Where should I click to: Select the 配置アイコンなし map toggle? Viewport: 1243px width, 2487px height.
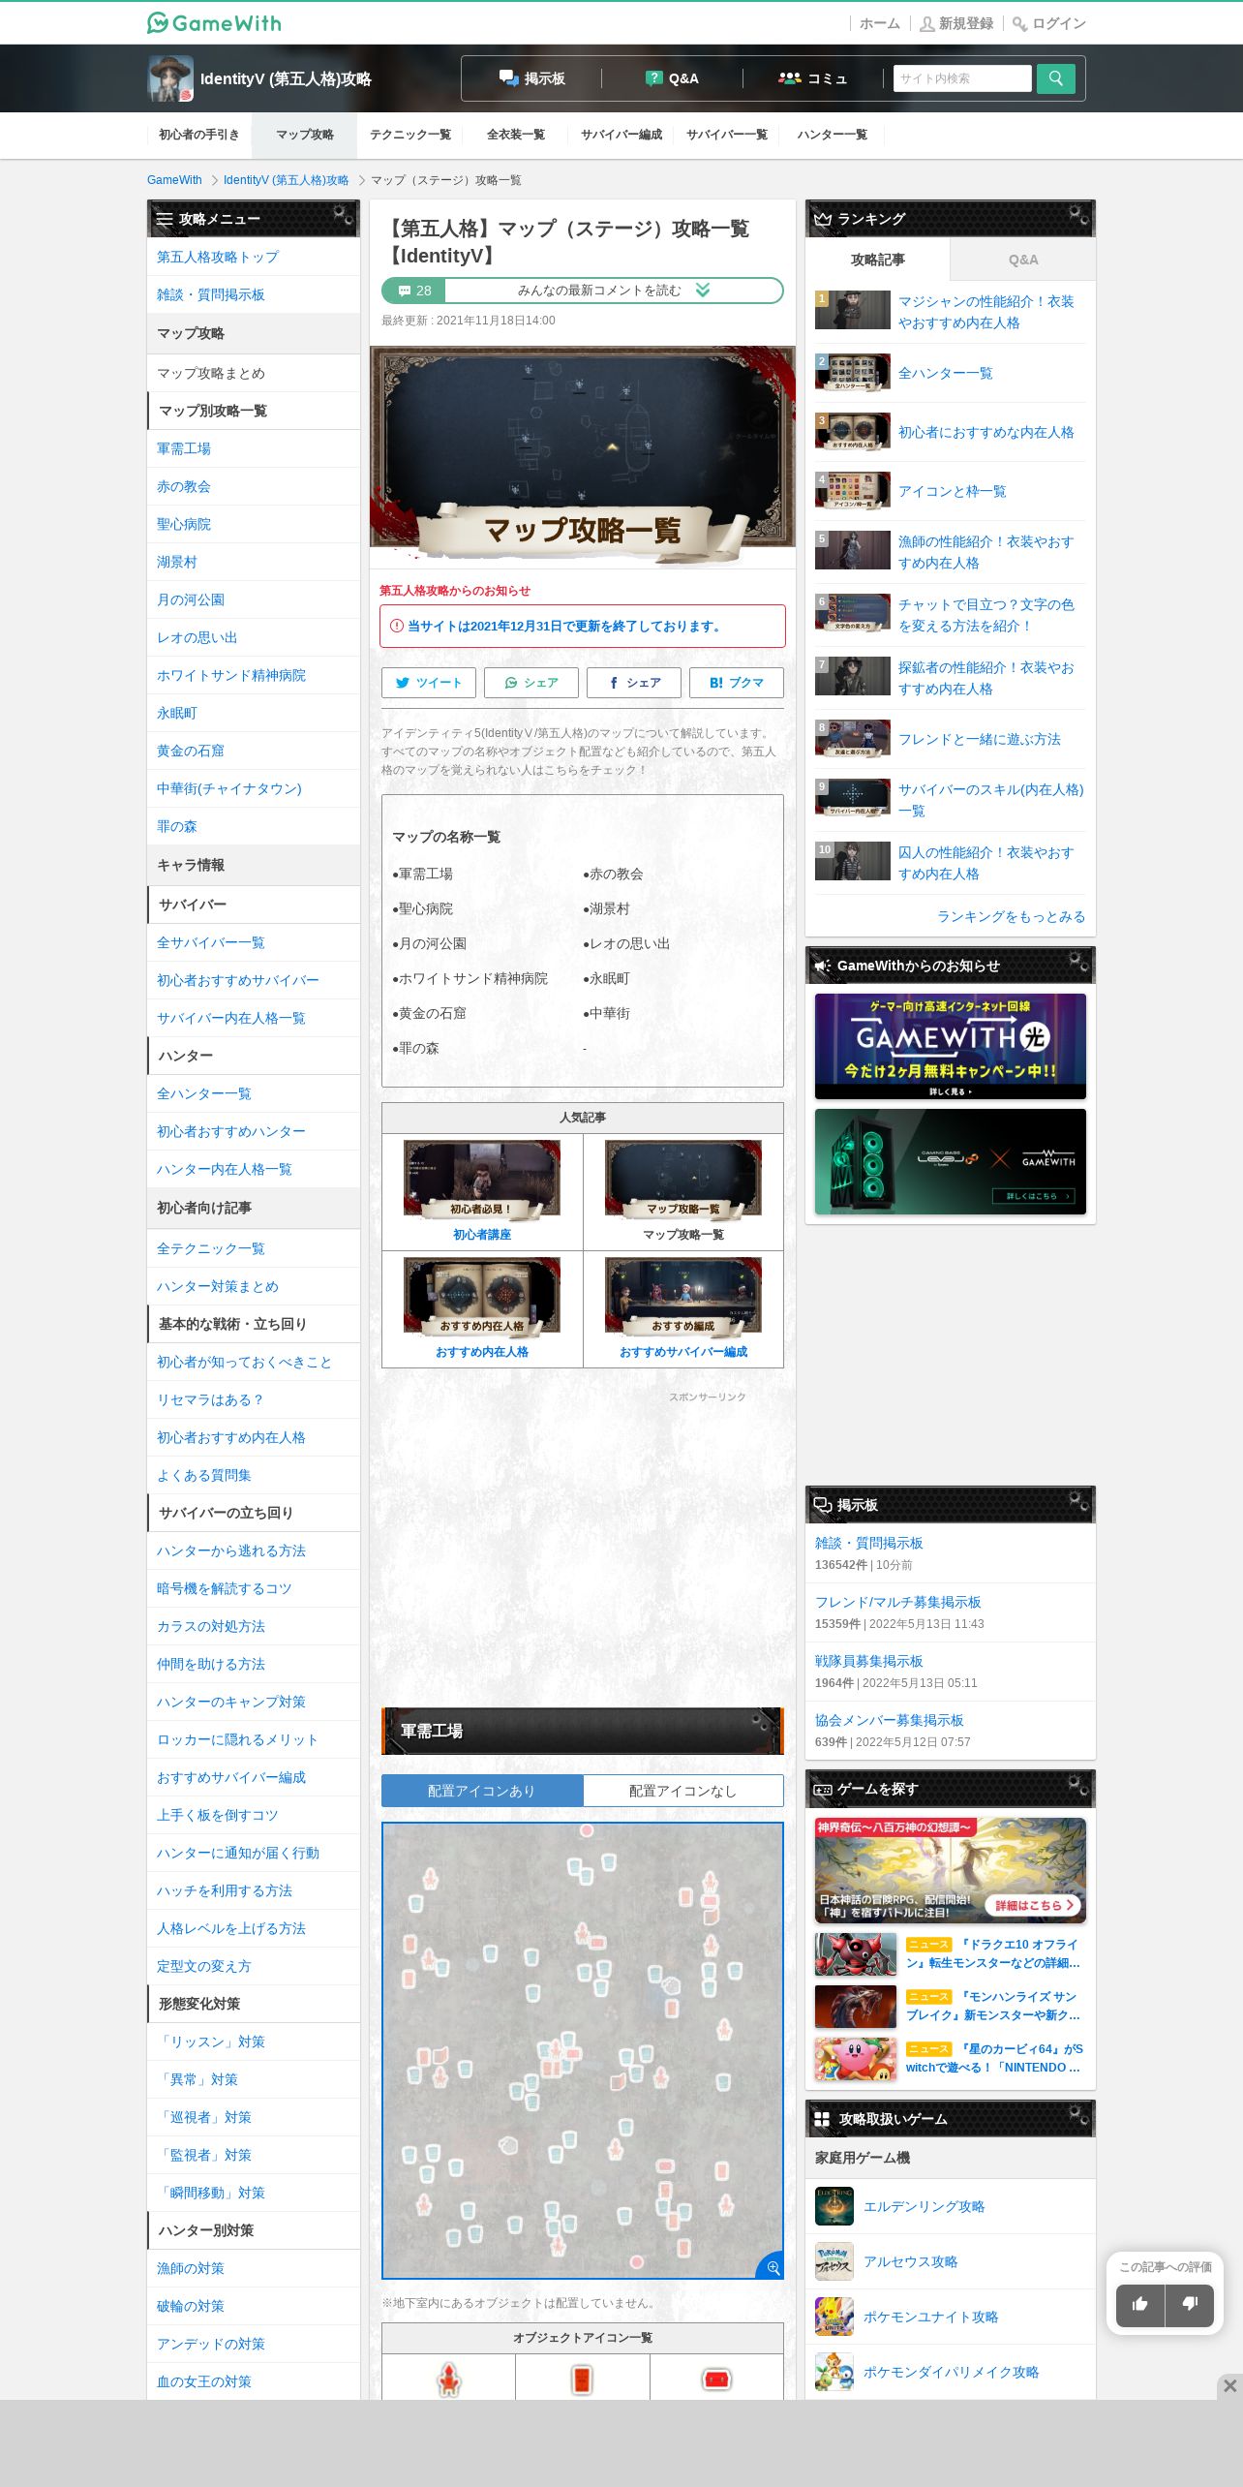point(683,1791)
